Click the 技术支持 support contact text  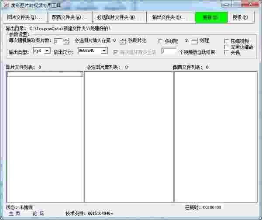(x=89, y=213)
